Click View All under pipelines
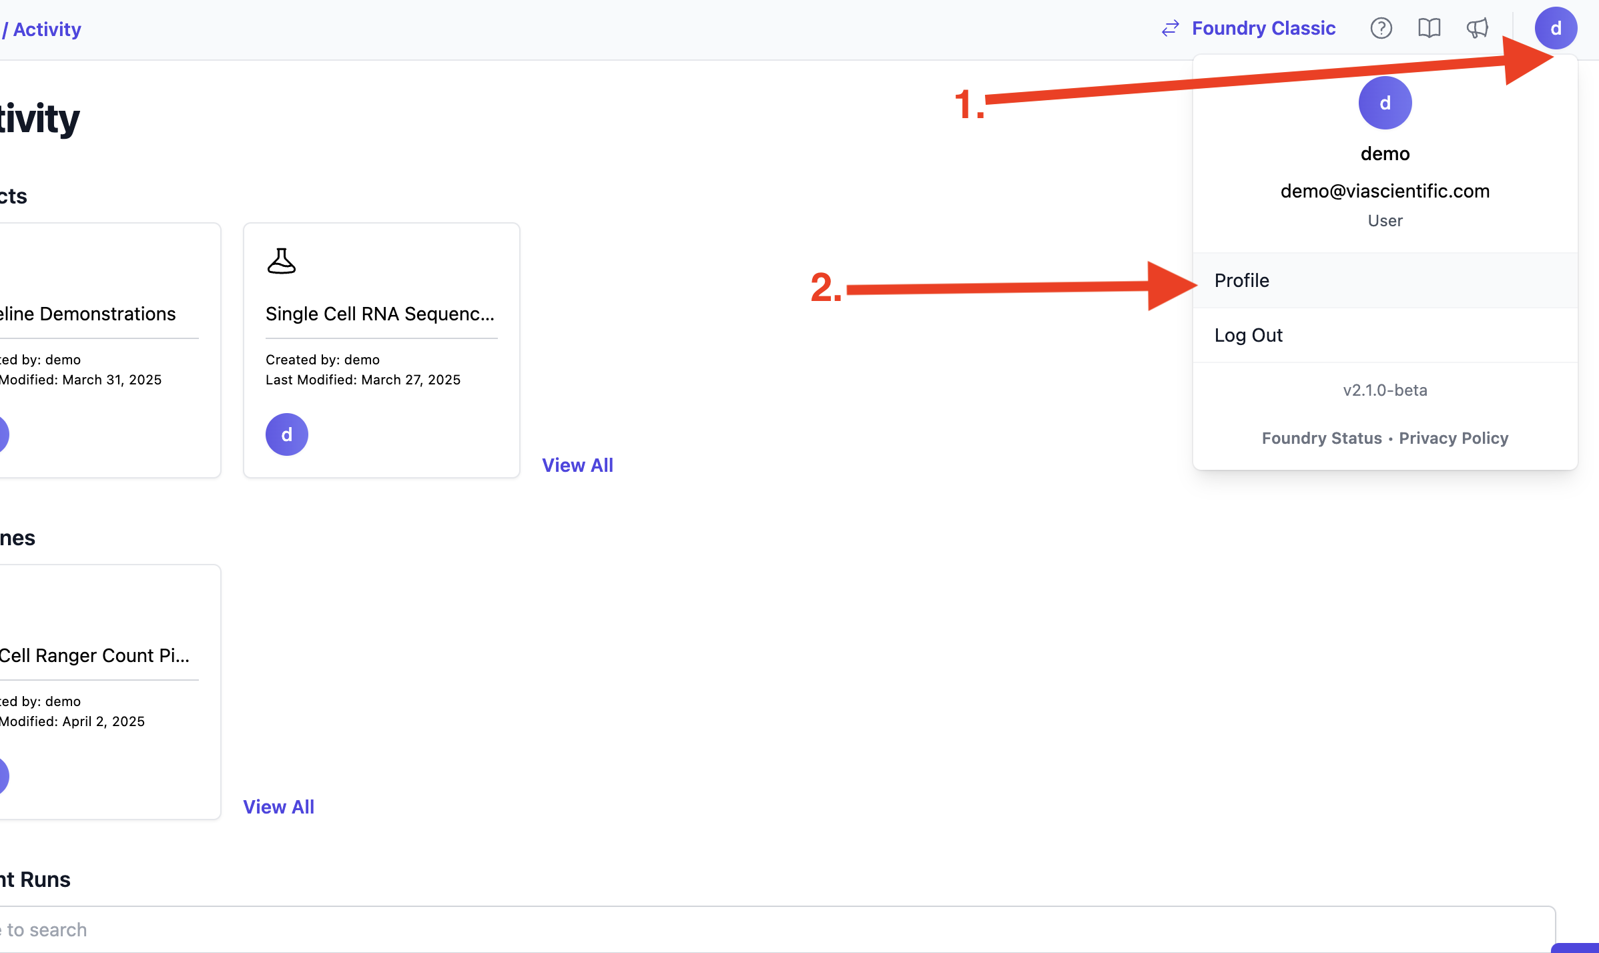The image size is (1599, 953). 279,806
